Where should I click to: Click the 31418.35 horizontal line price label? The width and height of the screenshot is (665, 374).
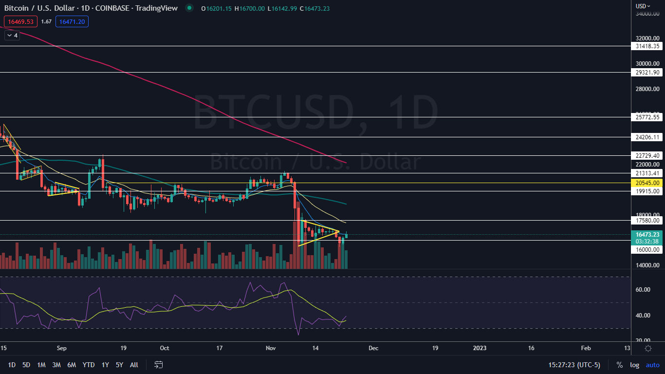(647, 46)
